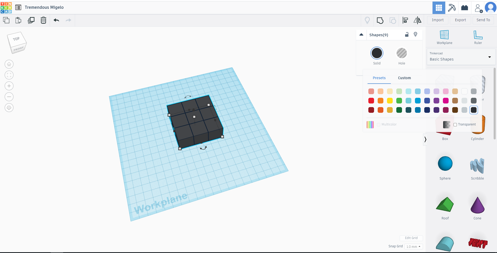Click the Ungroup icon
The image size is (497, 253).
pos(393,20)
